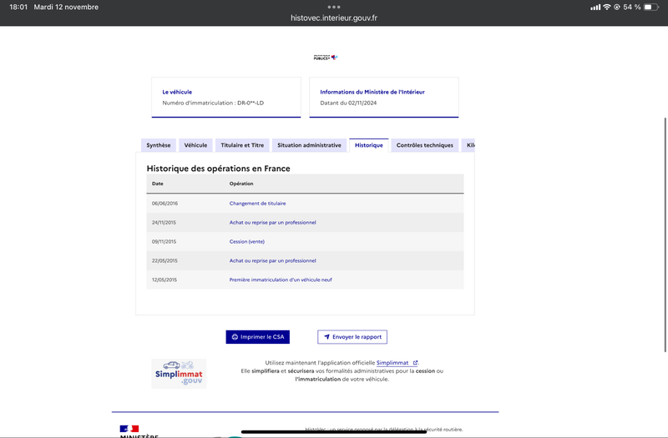Screen dimensions: 668x438
Task: Select the Historique tab
Action: (x=369, y=145)
